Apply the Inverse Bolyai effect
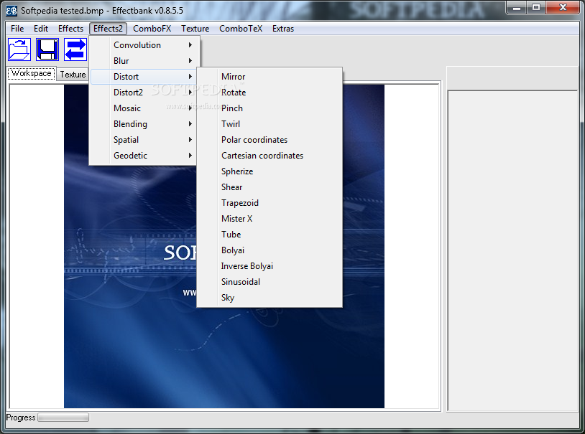This screenshot has width=585, height=434. [270, 266]
